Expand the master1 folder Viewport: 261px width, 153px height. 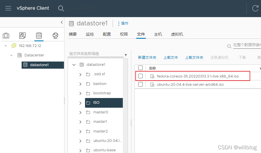(x=80, y=122)
